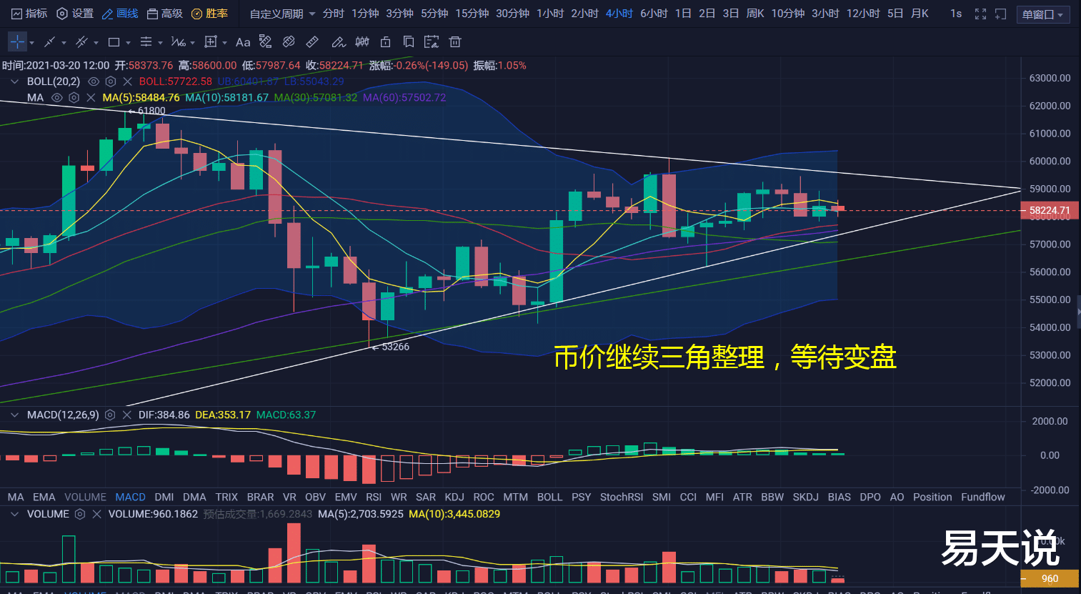Switch to the 4小时 timeframe

pyautogui.click(x=619, y=14)
